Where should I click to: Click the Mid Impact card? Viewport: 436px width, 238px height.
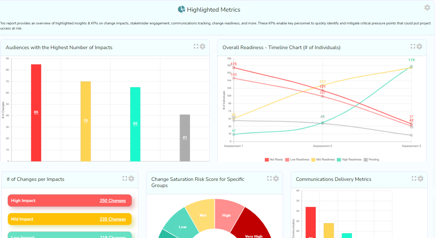click(x=69, y=219)
